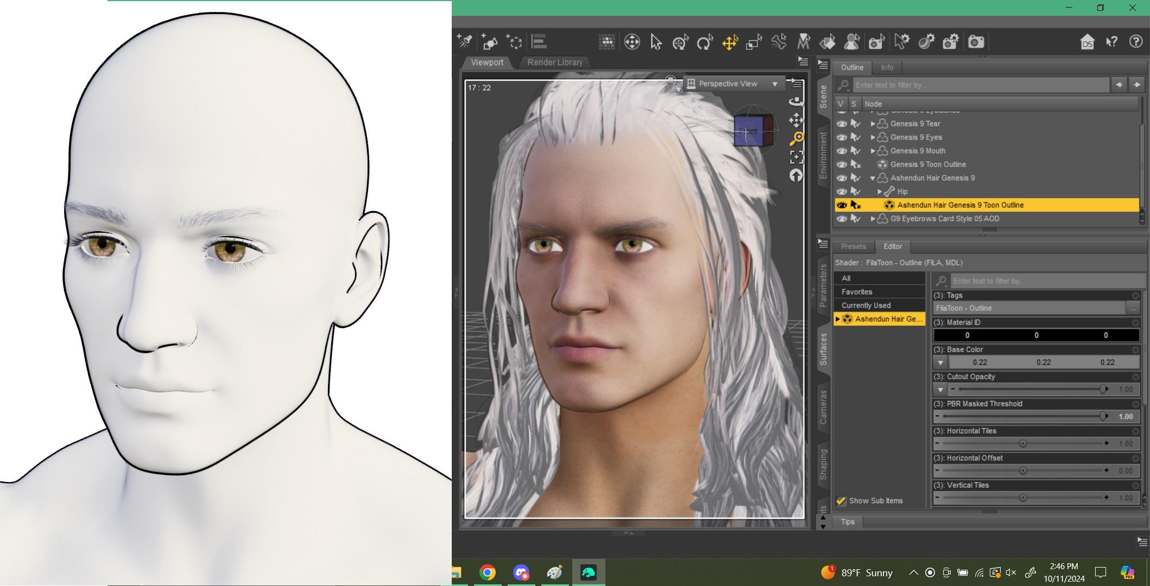The height and width of the screenshot is (586, 1150).
Task: Click the Favorites filter entry
Action: [857, 292]
